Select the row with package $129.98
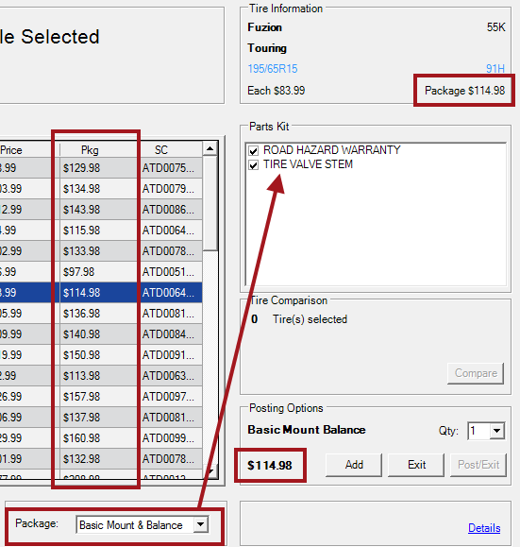 click(101, 168)
